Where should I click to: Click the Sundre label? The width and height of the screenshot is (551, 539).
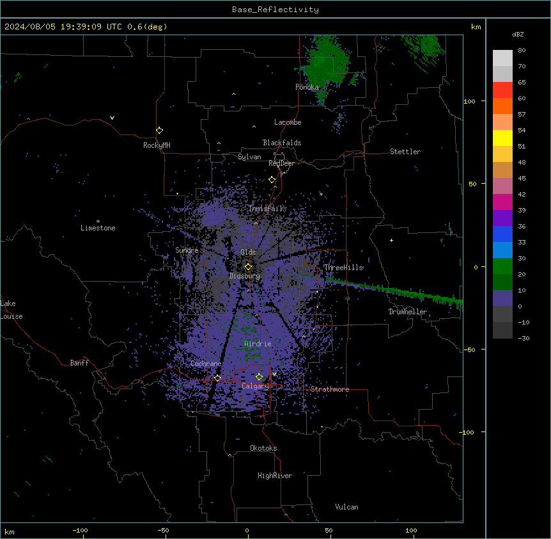click(187, 250)
